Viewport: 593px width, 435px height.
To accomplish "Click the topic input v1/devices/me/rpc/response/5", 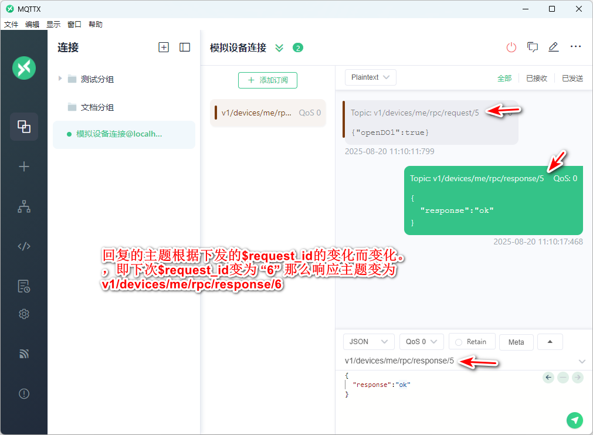I will 399,361.
